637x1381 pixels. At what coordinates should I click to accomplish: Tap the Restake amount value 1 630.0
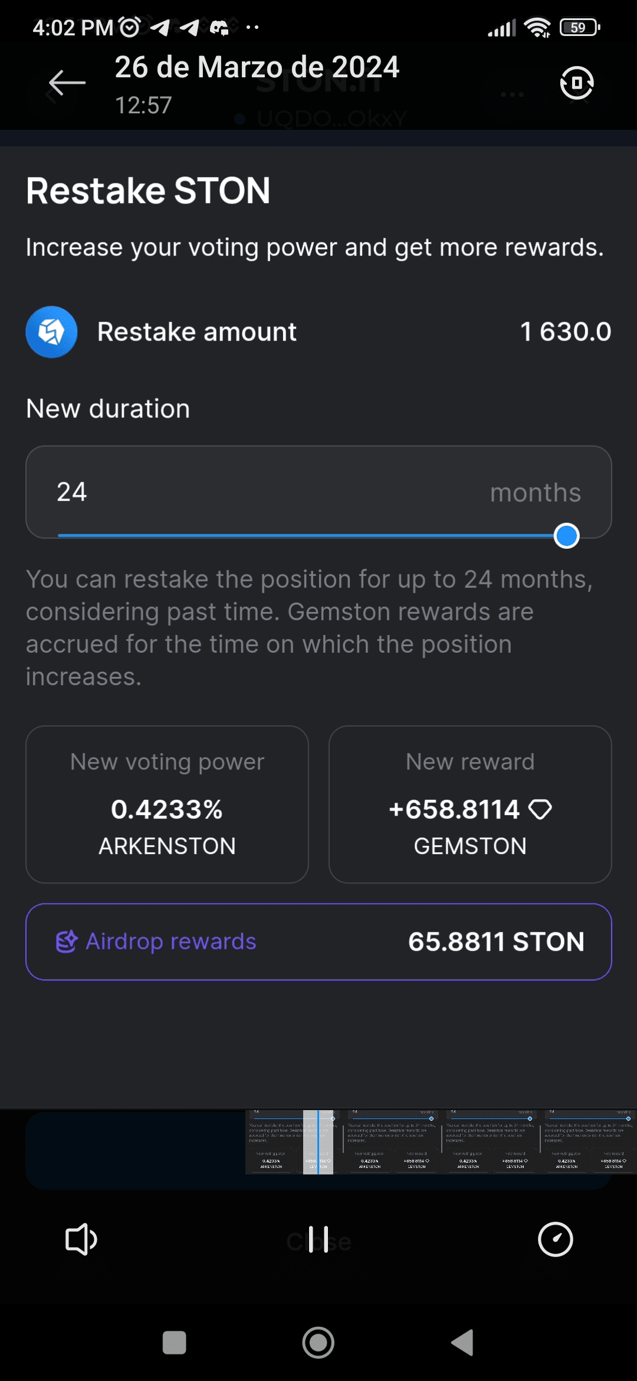[565, 332]
